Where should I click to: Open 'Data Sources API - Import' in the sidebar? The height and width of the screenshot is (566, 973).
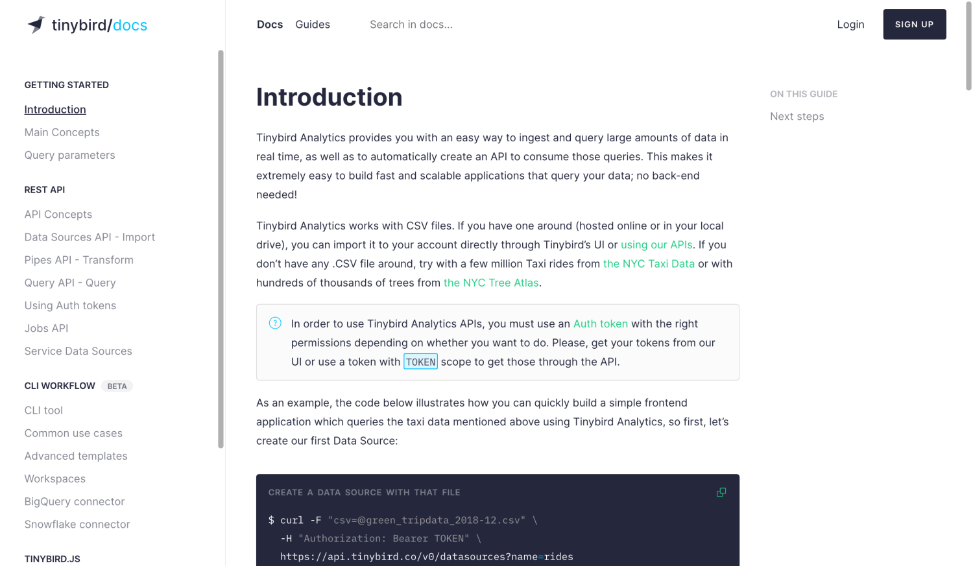click(x=90, y=237)
